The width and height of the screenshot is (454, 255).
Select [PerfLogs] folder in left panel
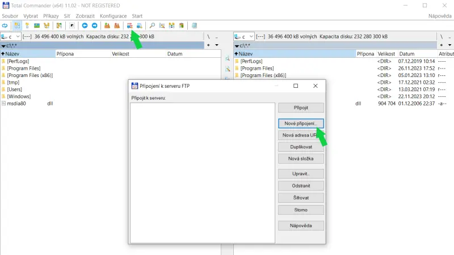(18, 61)
